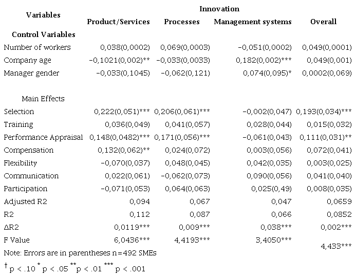Click the note about n=492 SMEs
Image resolution: width=356 pixels, height=277 pixels.
pyautogui.click(x=80, y=253)
